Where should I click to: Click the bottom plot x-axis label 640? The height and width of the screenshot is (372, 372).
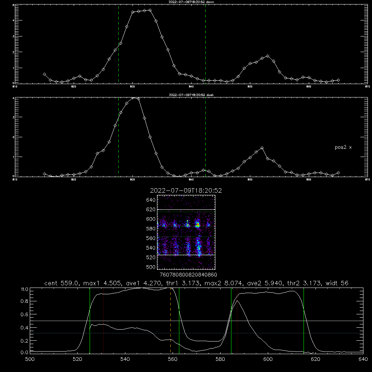point(363,359)
